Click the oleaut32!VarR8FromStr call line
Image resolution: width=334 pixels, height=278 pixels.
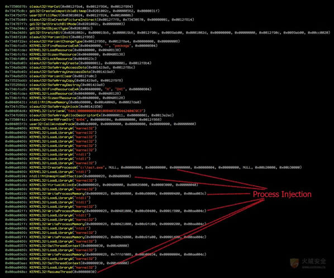[83, 120]
